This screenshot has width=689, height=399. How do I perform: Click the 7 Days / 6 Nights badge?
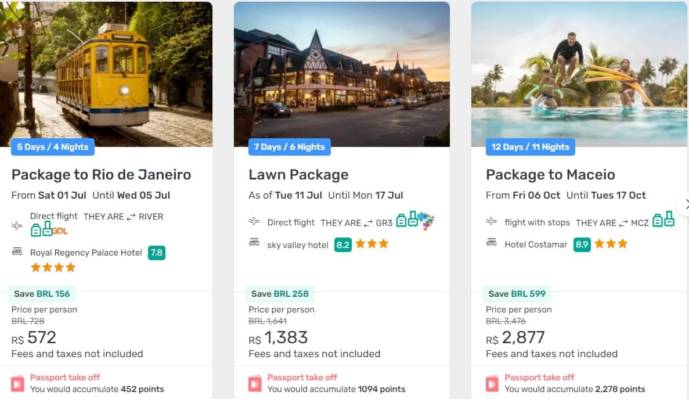point(289,147)
